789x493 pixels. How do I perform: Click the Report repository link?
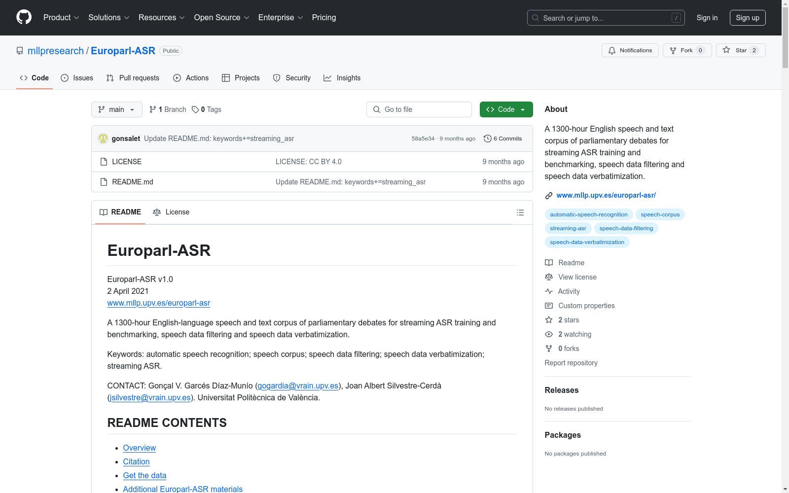tap(571, 363)
